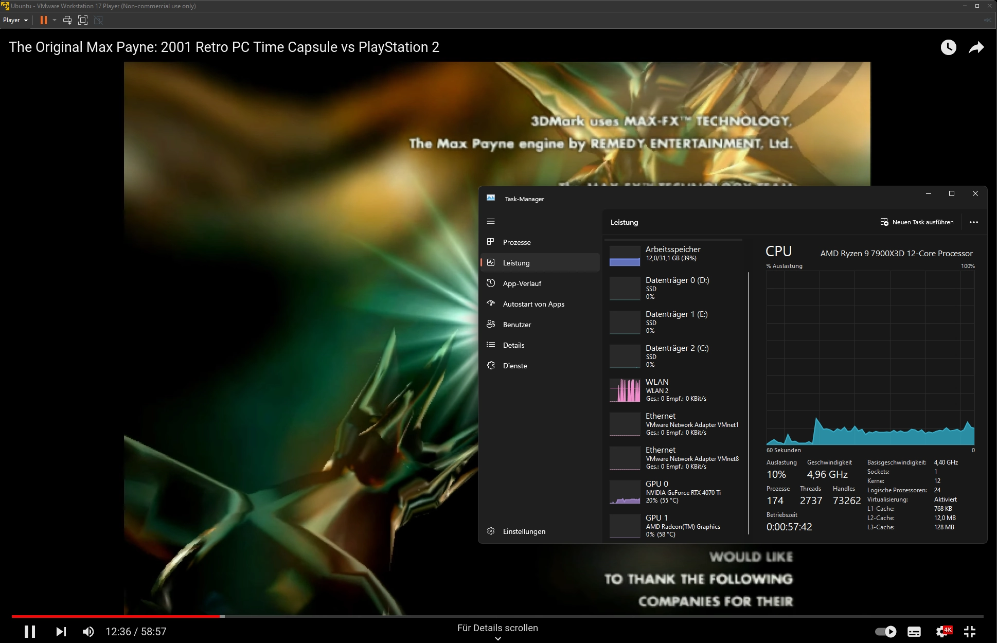Viewport: 997px width, 643px height.
Task: Skip to the next video
Action: pyautogui.click(x=61, y=631)
